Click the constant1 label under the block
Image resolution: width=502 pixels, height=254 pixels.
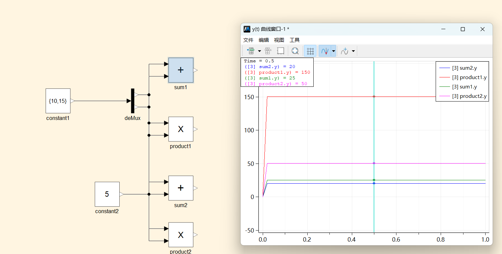[x=58, y=118]
